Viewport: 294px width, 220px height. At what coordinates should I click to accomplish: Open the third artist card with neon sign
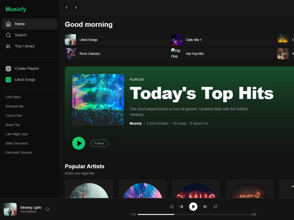point(196,189)
